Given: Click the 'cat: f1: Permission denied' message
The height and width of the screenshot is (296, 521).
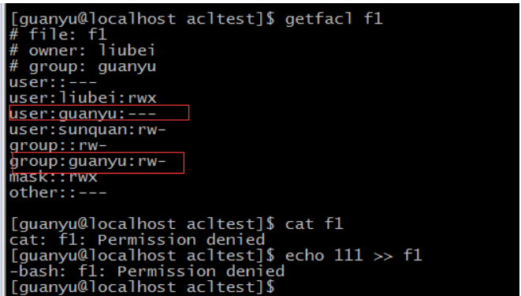Looking at the screenshot, I should (137, 240).
